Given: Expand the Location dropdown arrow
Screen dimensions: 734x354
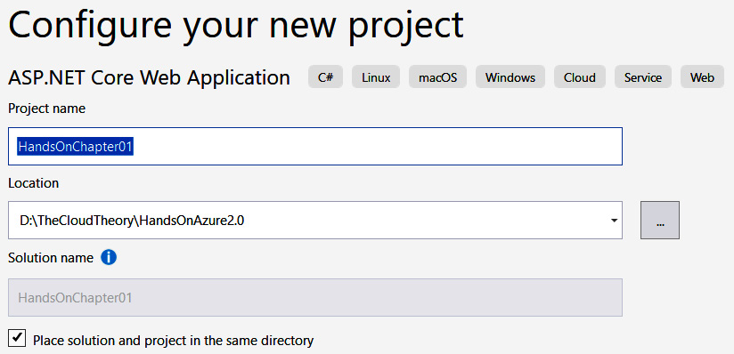Looking at the screenshot, I should point(614,221).
